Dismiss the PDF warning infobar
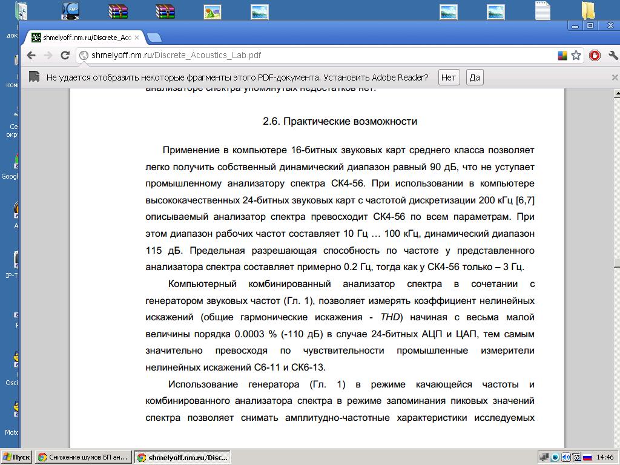This screenshot has width=620, height=465. coord(615,77)
